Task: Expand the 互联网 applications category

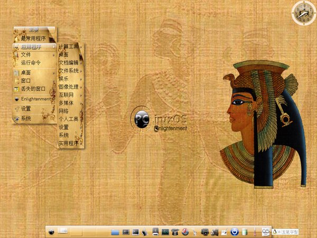Action: tap(67, 95)
